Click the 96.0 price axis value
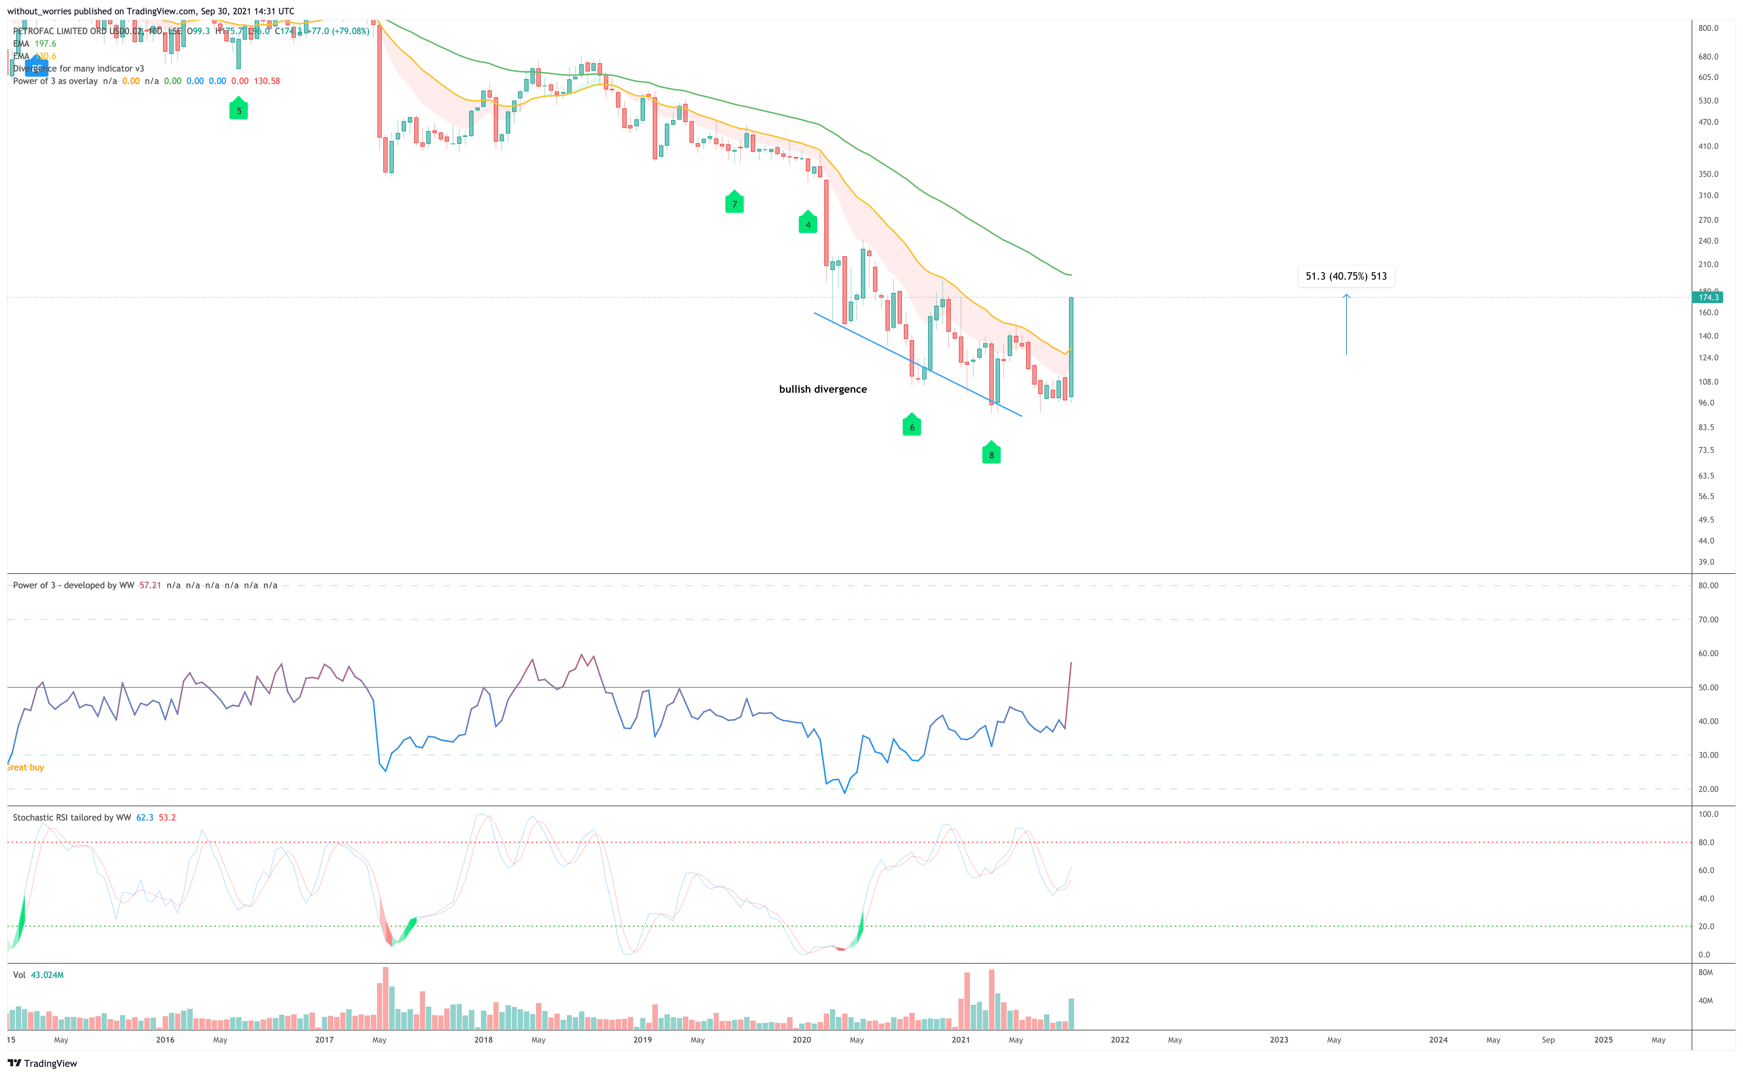The height and width of the screenshot is (1076, 1743). [x=1706, y=403]
